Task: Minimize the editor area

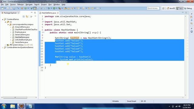Action: (183, 13)
